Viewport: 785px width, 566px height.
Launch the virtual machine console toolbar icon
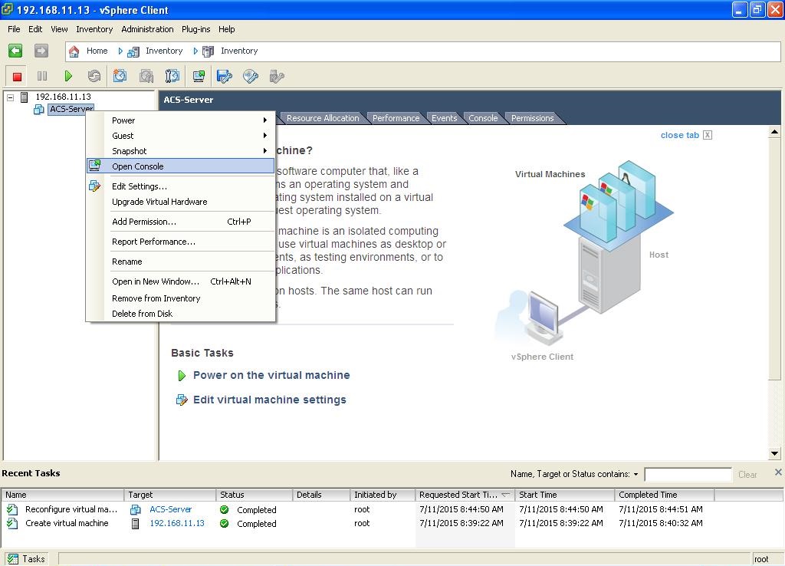click(199, 76)
